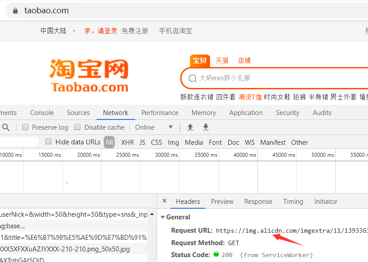Filter requests by Font

[215, 143]
